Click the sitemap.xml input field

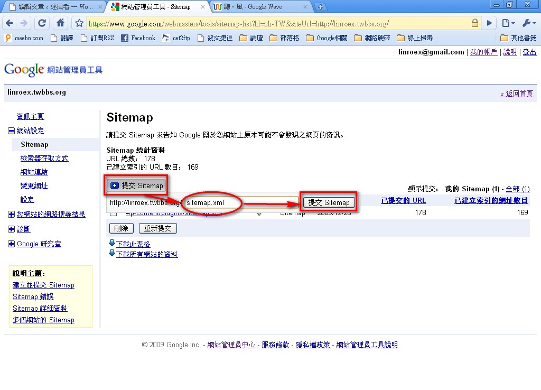[241, 202]
